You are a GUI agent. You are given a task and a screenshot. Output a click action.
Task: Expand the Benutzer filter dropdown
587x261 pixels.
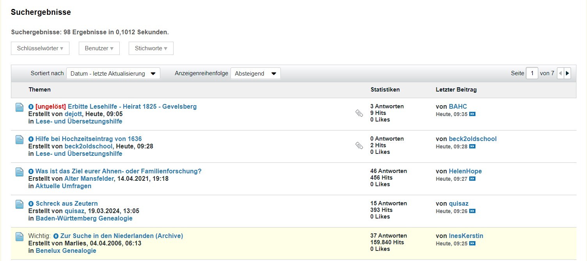pos(99,48)
